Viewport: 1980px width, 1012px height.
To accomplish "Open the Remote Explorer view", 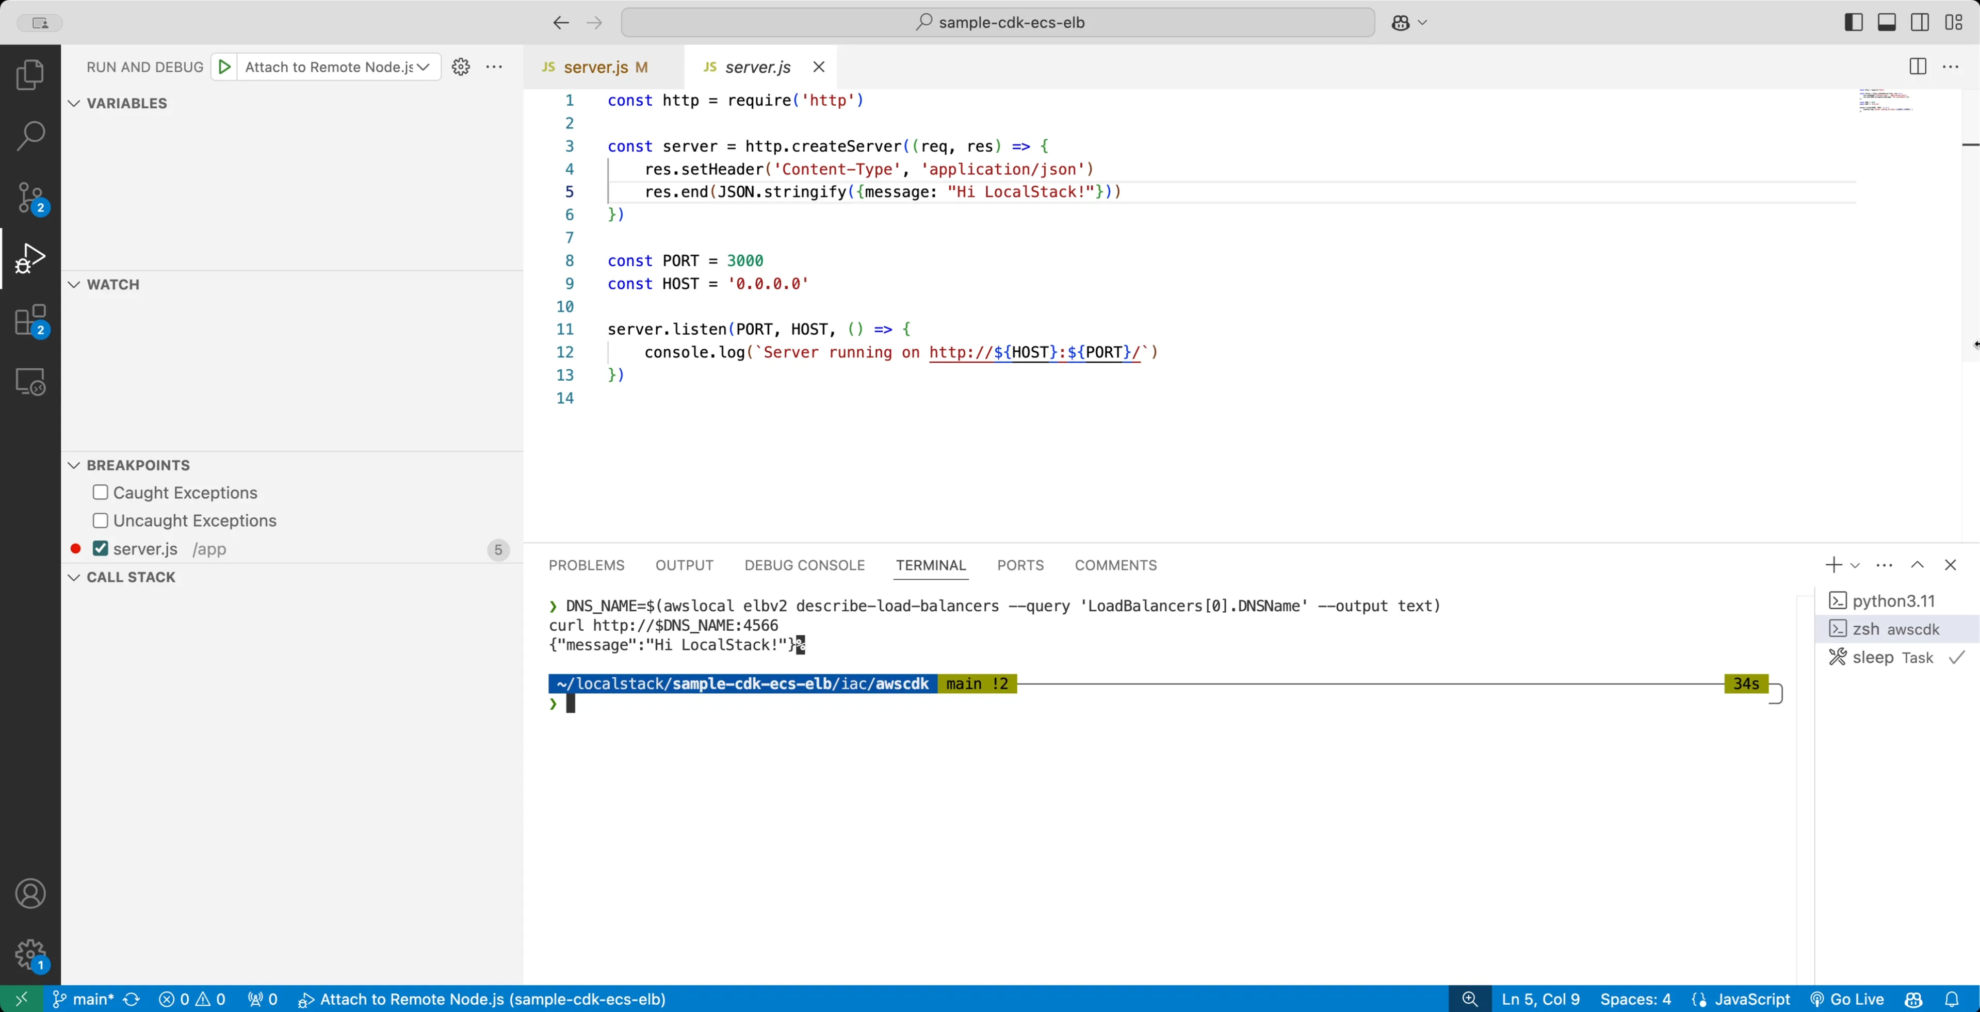I will 31,382.
